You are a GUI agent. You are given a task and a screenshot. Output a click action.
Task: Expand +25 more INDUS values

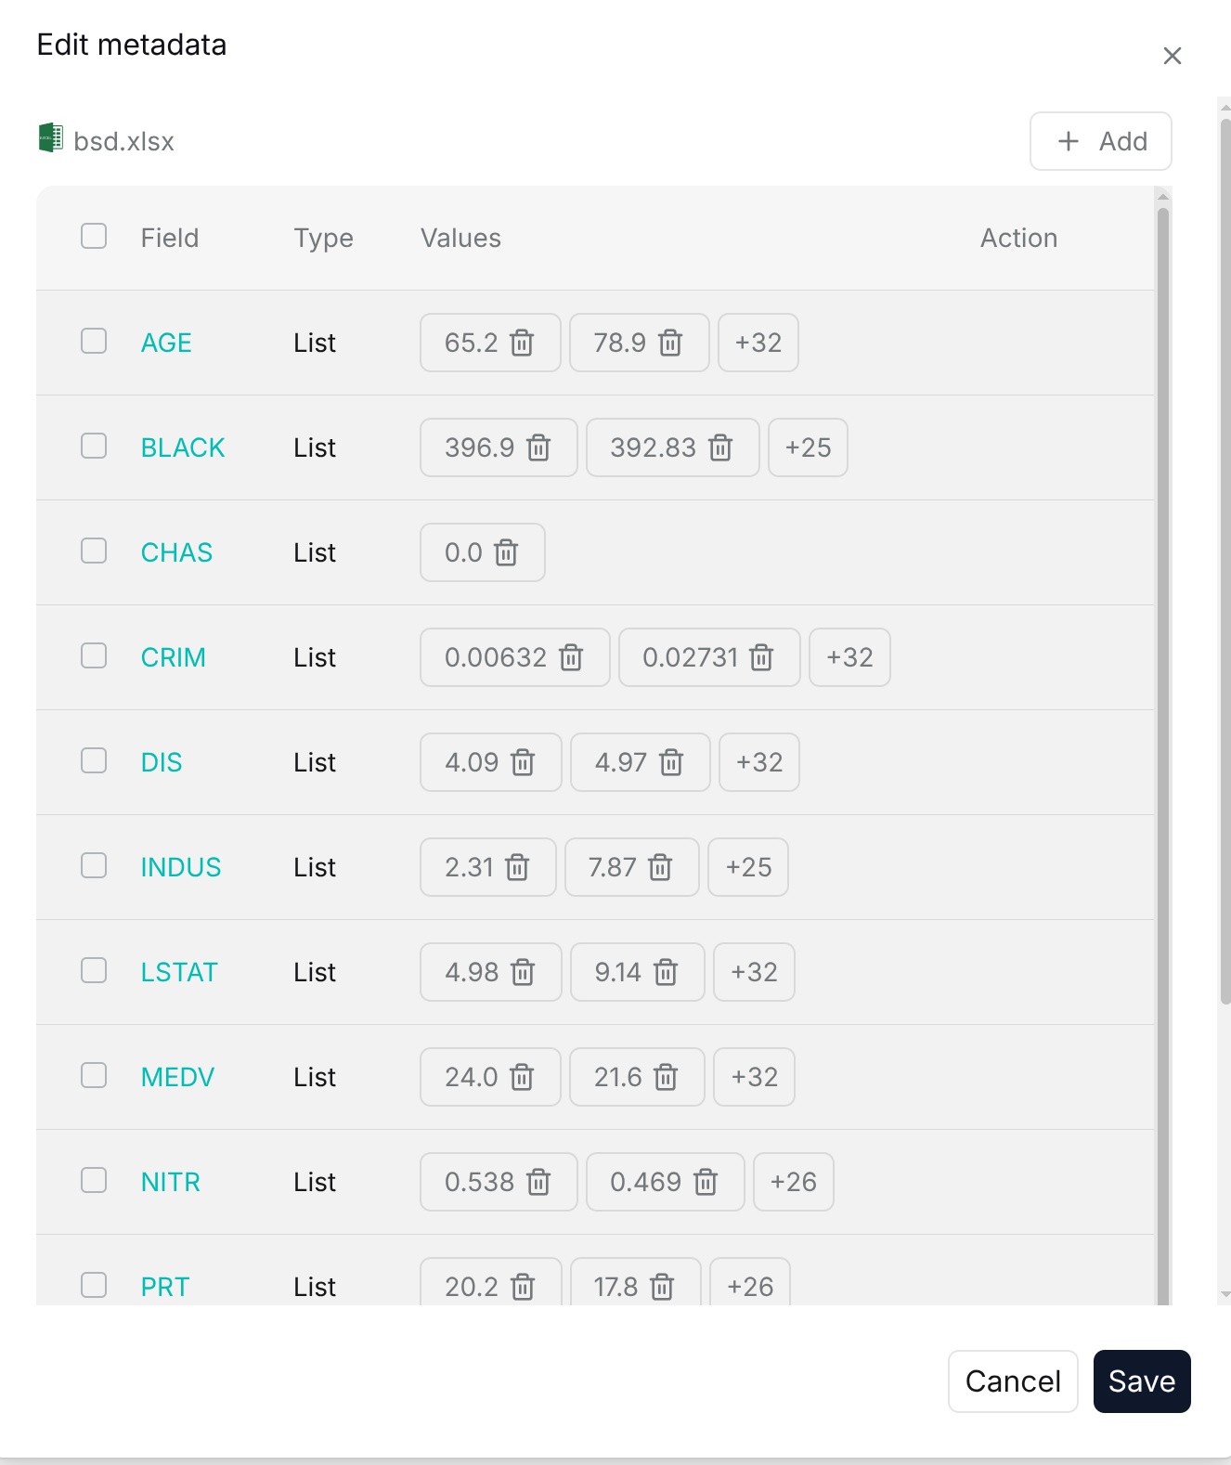pyautogui.click(x=748, y=867)
